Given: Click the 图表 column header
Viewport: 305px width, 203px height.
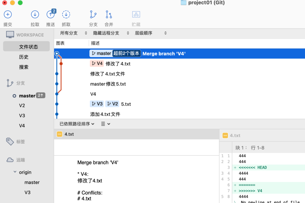Looking at the screenshot, I should coord(60,43).
